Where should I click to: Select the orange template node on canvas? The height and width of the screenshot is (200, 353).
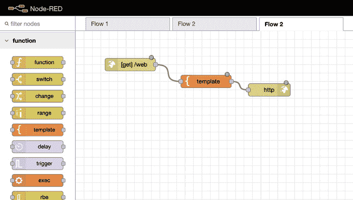pos(206,81)
